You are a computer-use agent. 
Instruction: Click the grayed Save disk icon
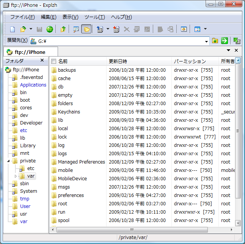click(x=39, y=29)
